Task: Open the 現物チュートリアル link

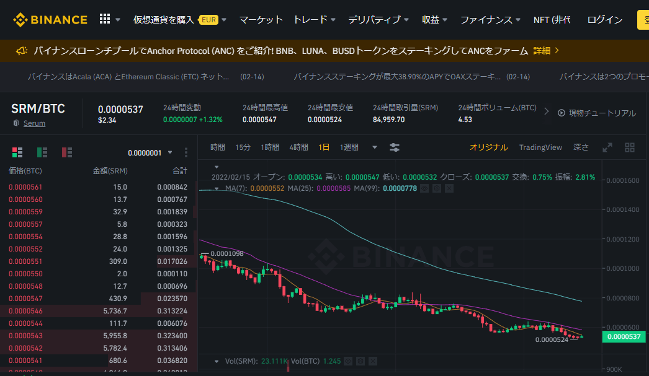Action: coord(602,113)
